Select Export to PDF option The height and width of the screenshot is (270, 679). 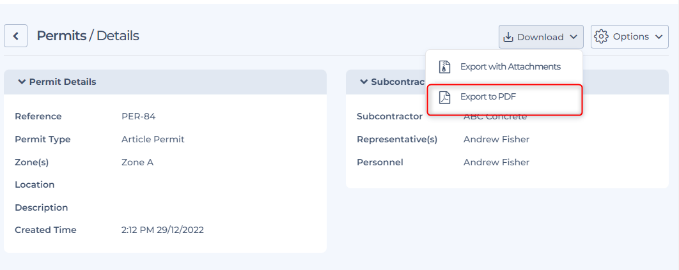click(488, 97)
